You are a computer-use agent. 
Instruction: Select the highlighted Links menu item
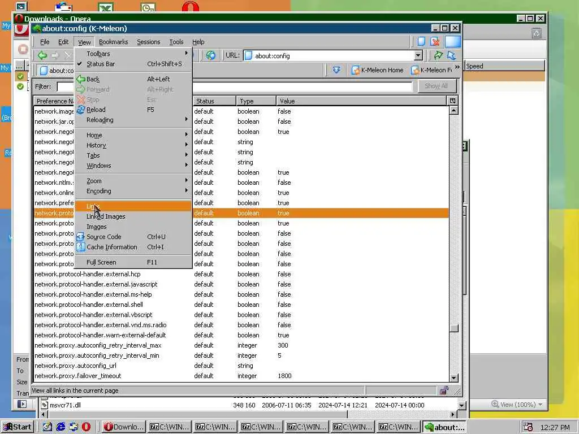coord(133,206)
